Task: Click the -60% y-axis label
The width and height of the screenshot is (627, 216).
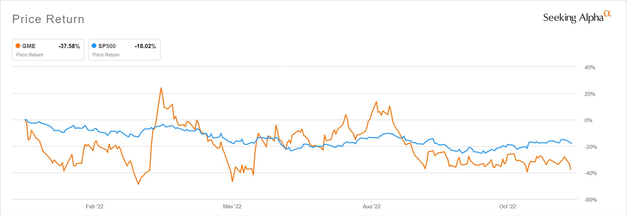Action: [x=590, y=200]
